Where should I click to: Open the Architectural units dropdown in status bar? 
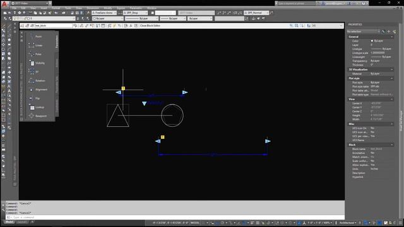(348, 223)
